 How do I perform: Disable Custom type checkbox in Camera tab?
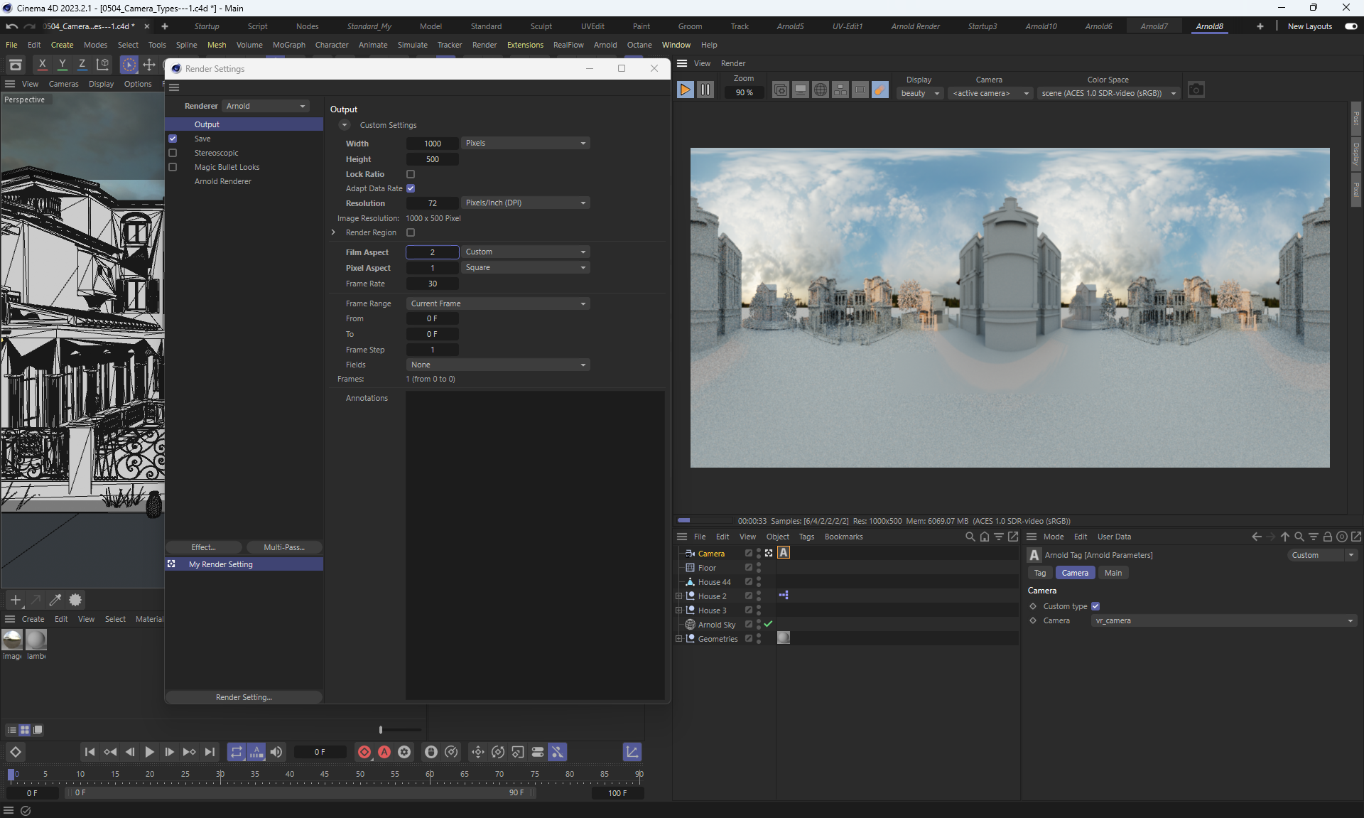pos(1095,606)
